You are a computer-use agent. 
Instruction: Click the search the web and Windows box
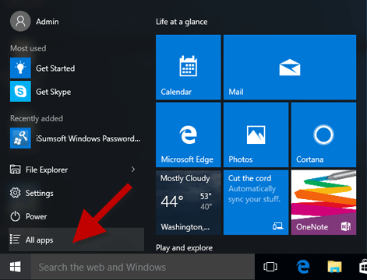[x=143, y=267]
